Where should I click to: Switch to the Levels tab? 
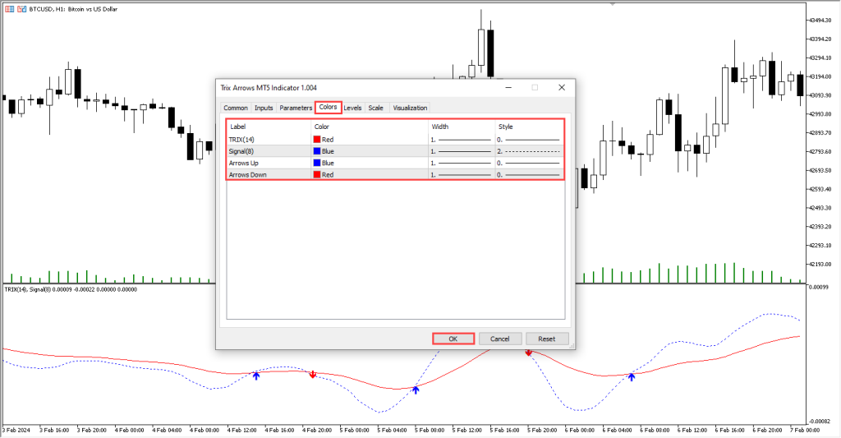tap(352, 108)
